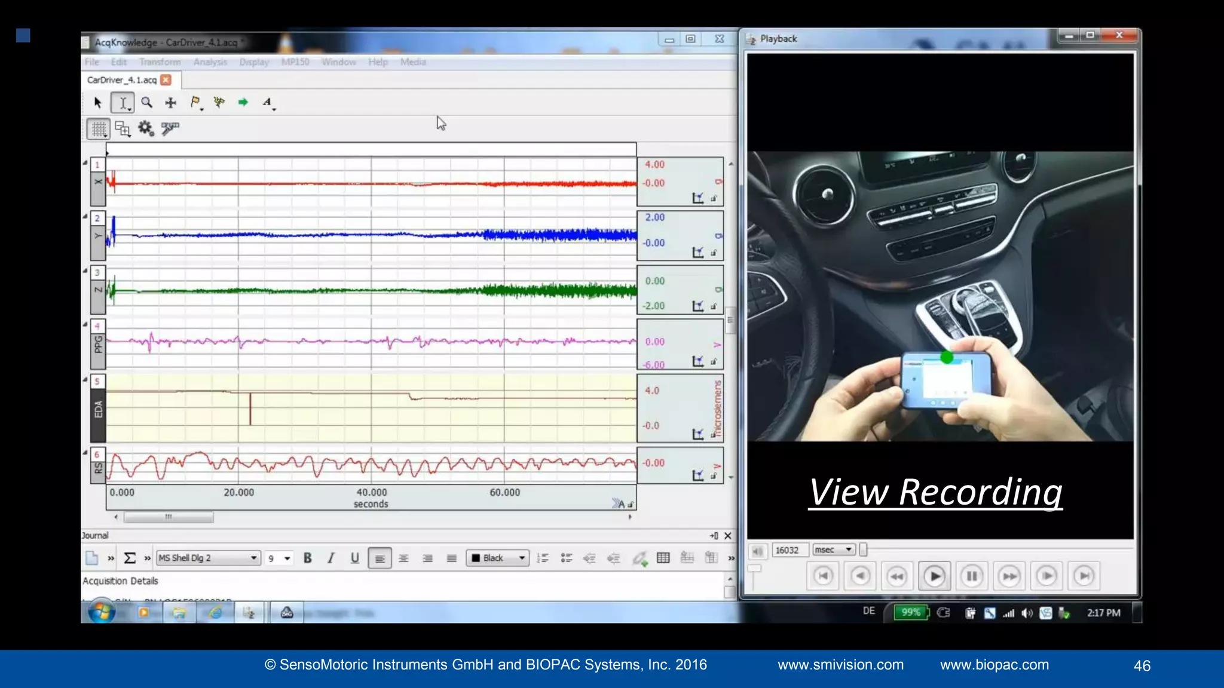1224x688 pixels.
Task: Click autoscale icon for channel X
Action: pos(697,198)
